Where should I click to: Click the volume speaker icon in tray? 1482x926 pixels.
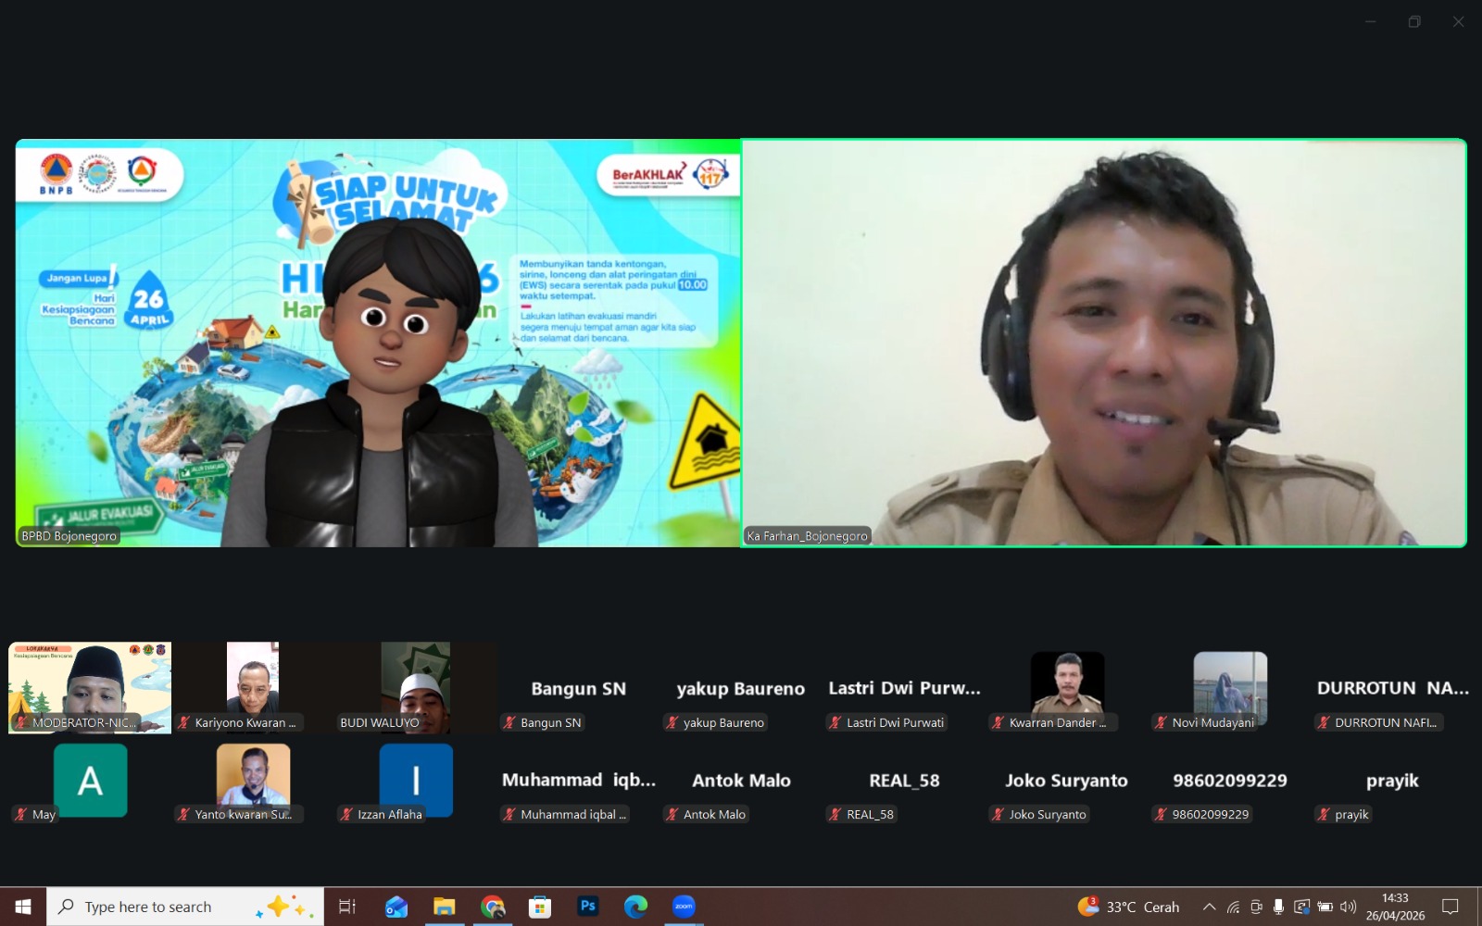point(1348,907)
